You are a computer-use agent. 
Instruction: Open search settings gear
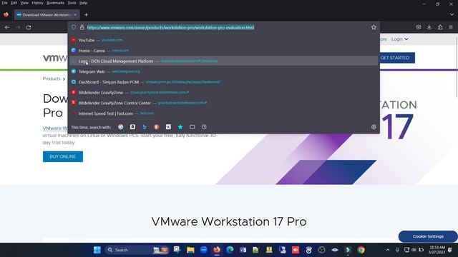tap(374, 127)
